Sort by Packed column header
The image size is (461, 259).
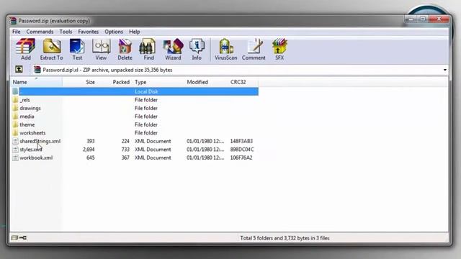114,82
